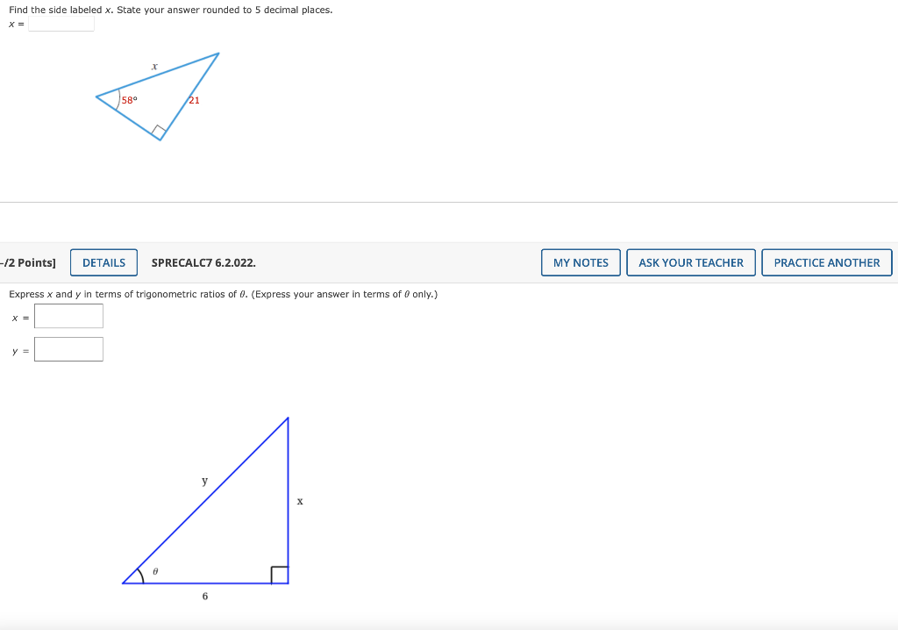Screen dimensions: 898x630
Task: Click MY NOTES
Action: pos(581,261)
